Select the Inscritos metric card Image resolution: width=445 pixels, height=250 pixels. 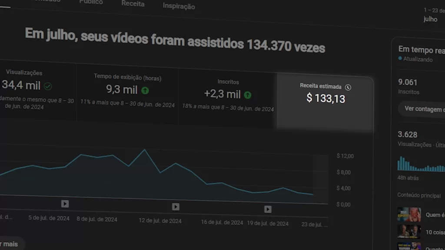click(x=228, y=98)
